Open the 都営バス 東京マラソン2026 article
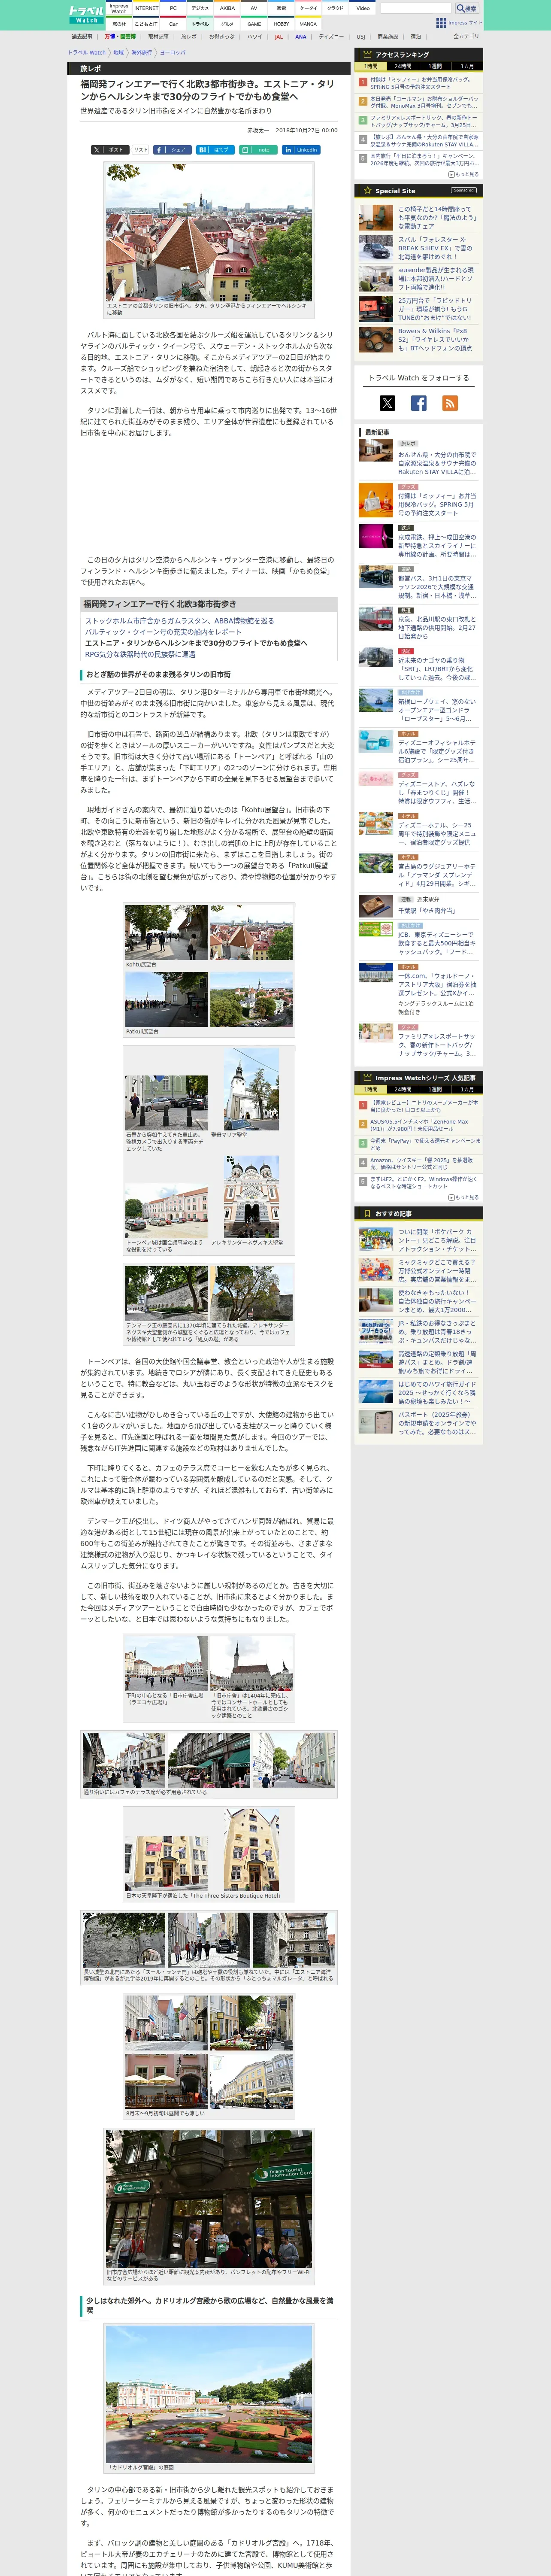 437,587
